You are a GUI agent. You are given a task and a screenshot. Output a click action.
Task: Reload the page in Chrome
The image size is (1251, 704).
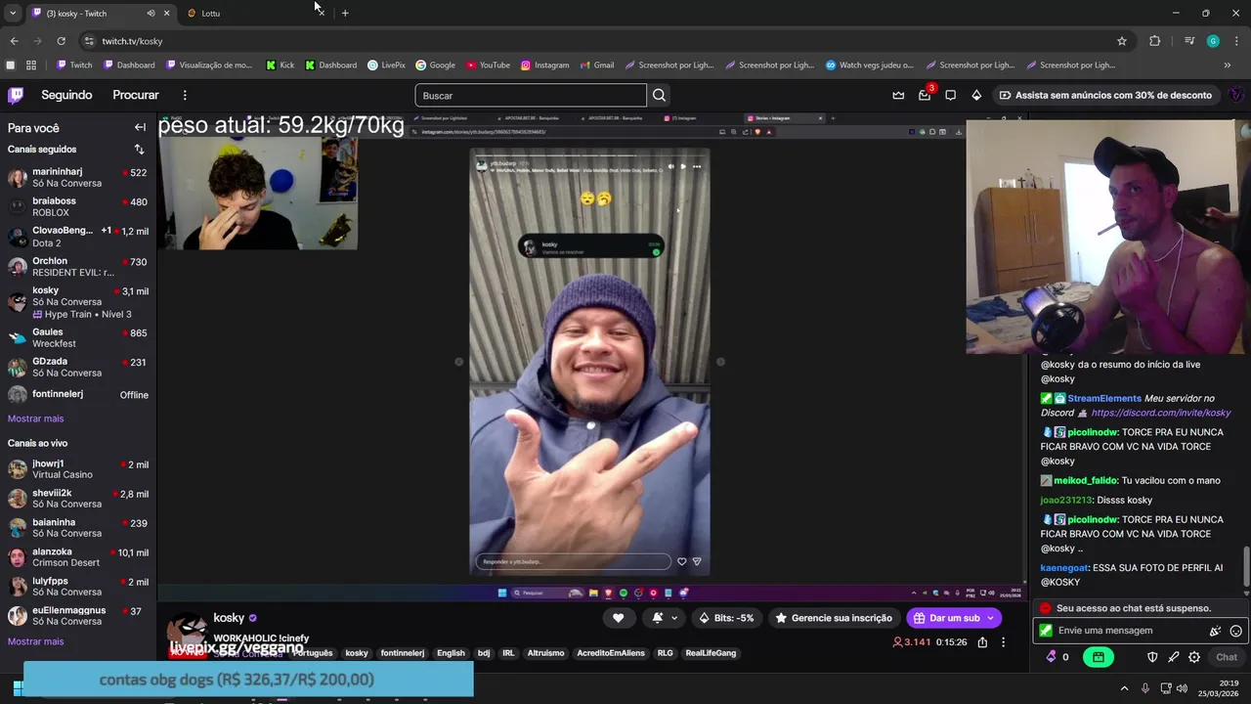(x=61, y=41)
